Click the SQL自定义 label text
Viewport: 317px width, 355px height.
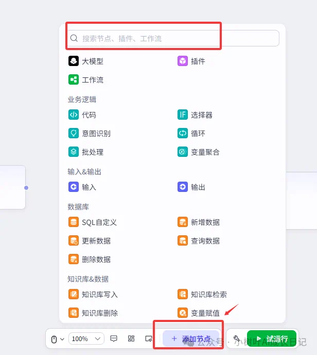coord(99,222)
